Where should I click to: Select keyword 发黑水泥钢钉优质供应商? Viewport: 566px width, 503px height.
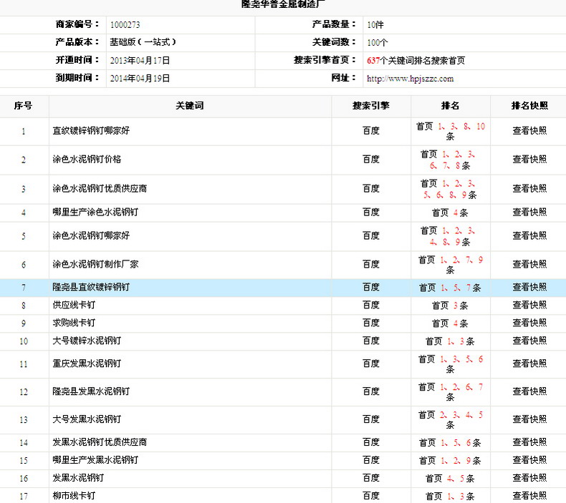(100, 442)
